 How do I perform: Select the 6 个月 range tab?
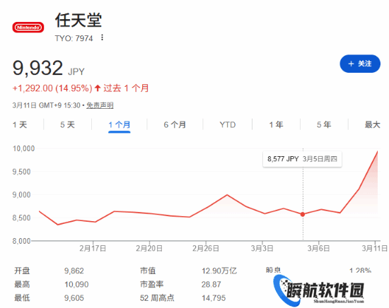tap(175, 124)
